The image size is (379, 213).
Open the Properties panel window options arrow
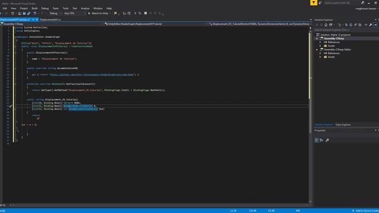[x=375, y=130]
